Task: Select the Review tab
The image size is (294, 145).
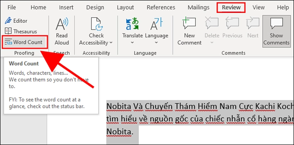Action: pos(231,8)
